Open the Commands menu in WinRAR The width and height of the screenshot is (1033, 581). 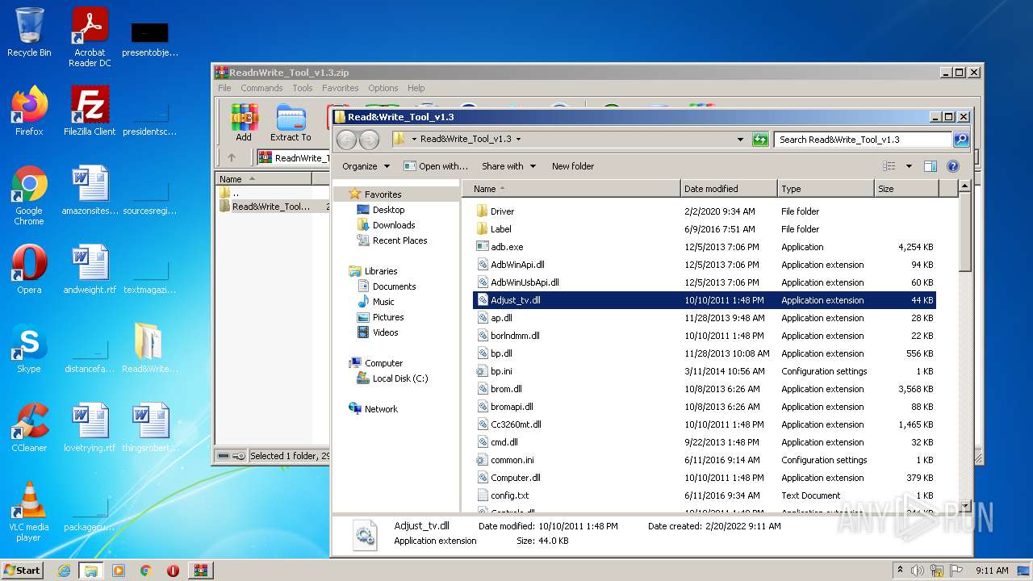point(261,88)
